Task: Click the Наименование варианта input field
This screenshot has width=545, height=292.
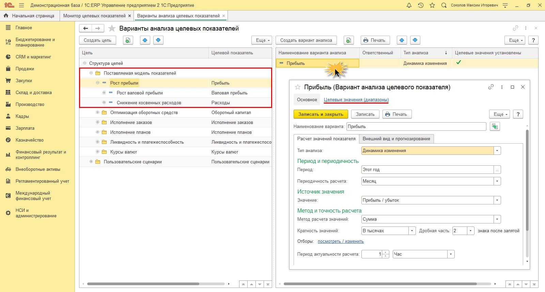Action: 416,127
